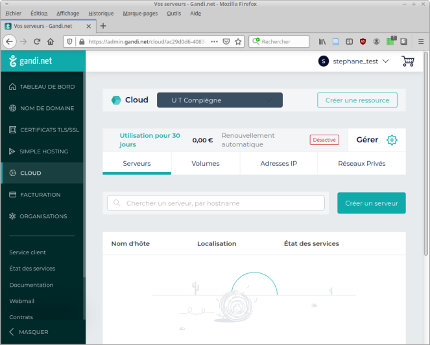Click the gandi.net logo
Screen dimensions: 430x345
(x=30, y=61)
